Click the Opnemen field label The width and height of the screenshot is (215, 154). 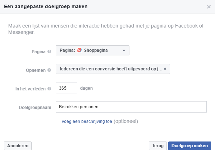(36, 70)
